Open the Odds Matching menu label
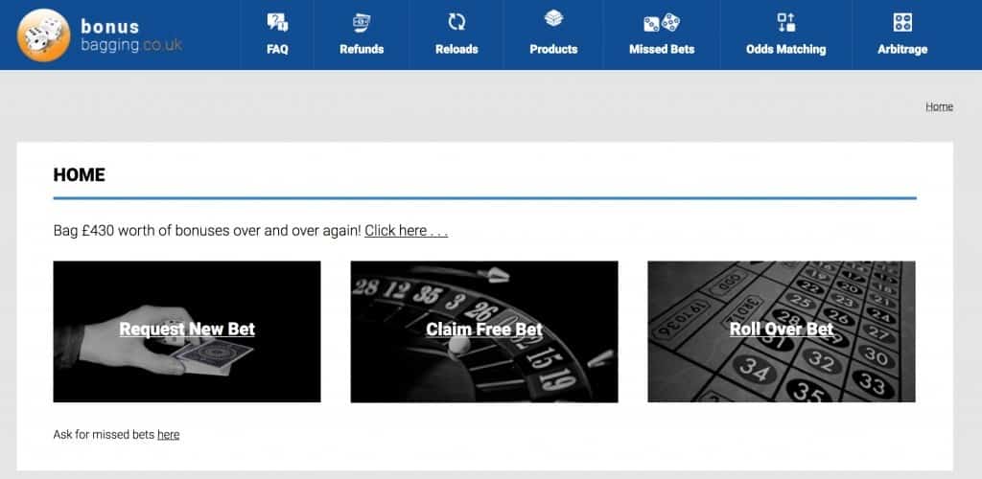 click(785, 49)
